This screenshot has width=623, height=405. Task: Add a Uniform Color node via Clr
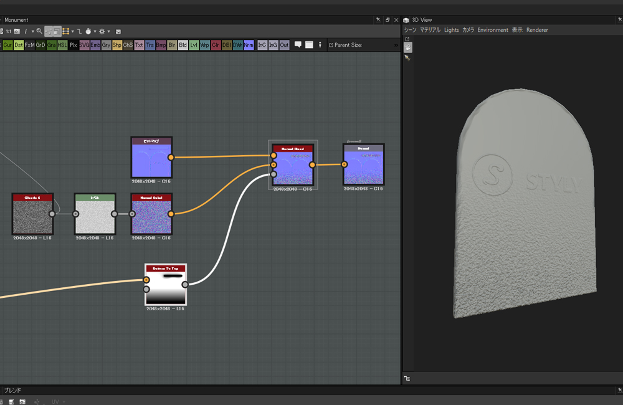pyautogui.click(x=216, y=45)
